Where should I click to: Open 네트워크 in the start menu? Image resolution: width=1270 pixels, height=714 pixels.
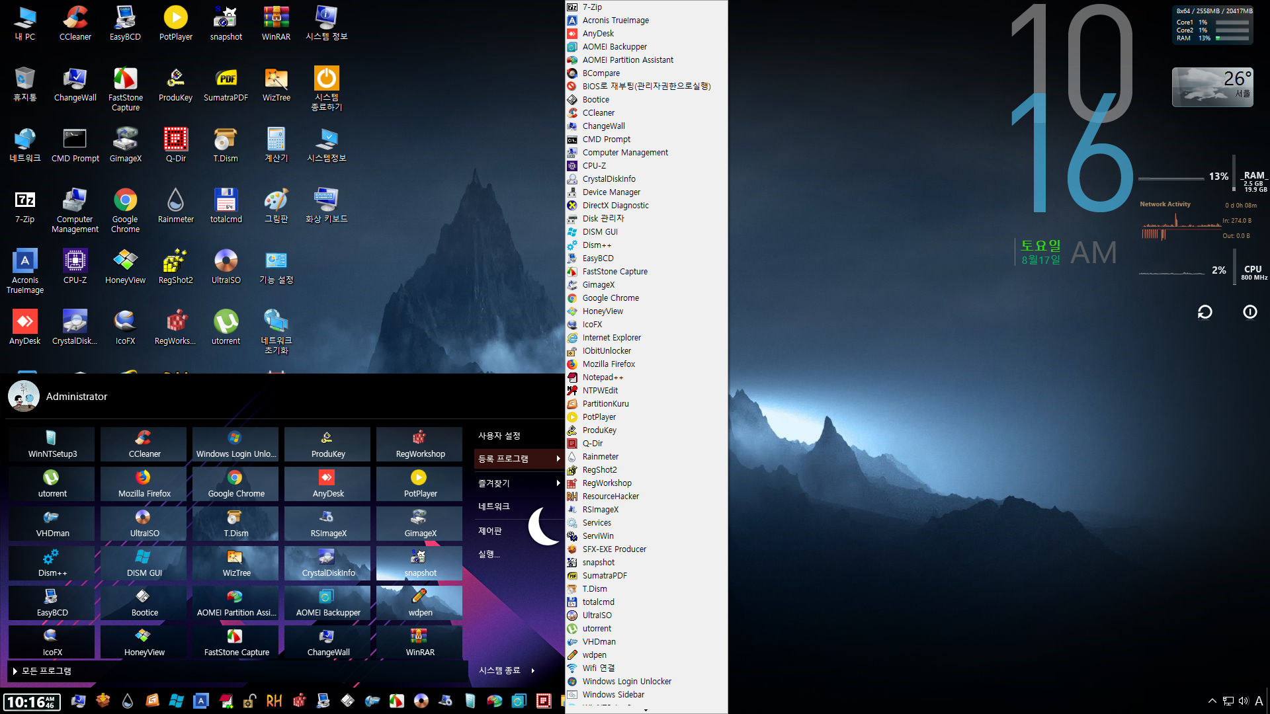[x=494, y=506]
